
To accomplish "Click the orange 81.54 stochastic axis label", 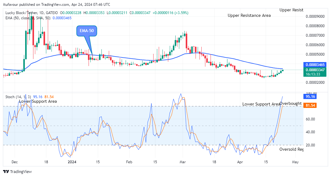I will click(x=310, y=105).
